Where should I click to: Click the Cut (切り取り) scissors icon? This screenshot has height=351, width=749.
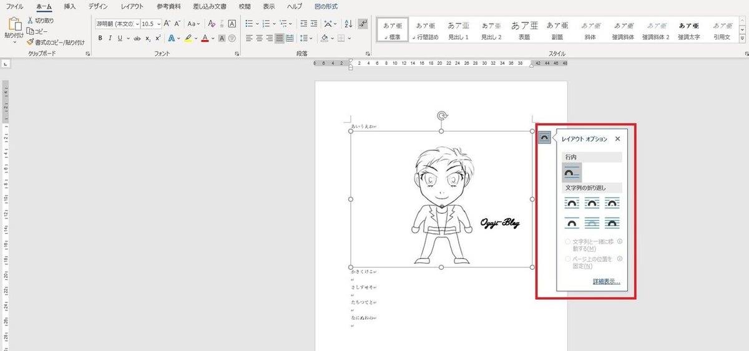29,21
